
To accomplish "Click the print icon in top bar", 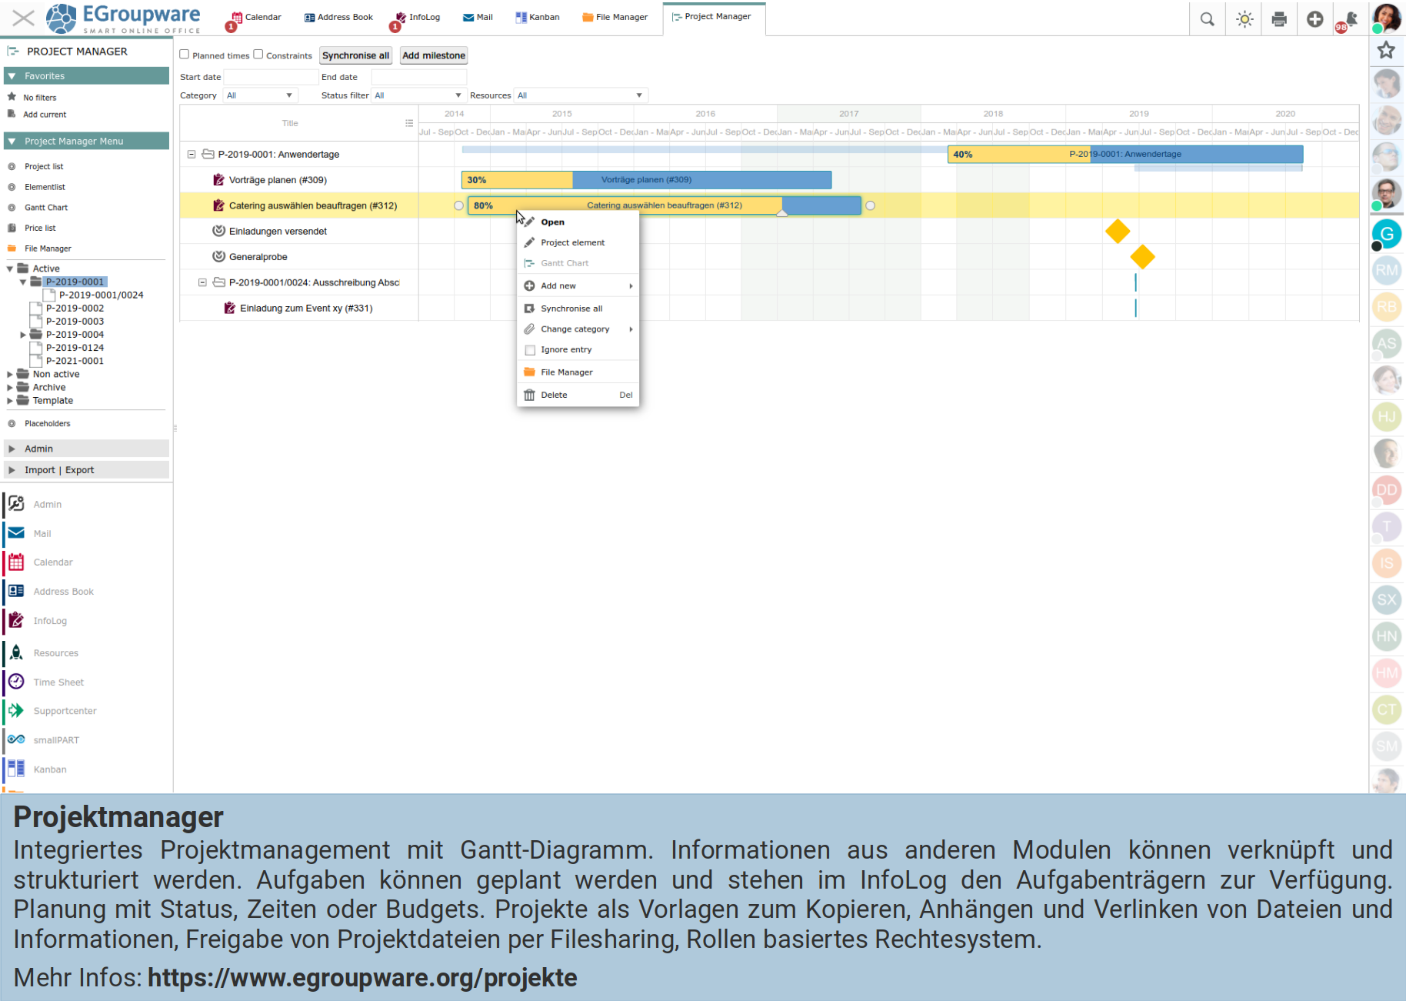I will click(1279, 19).
